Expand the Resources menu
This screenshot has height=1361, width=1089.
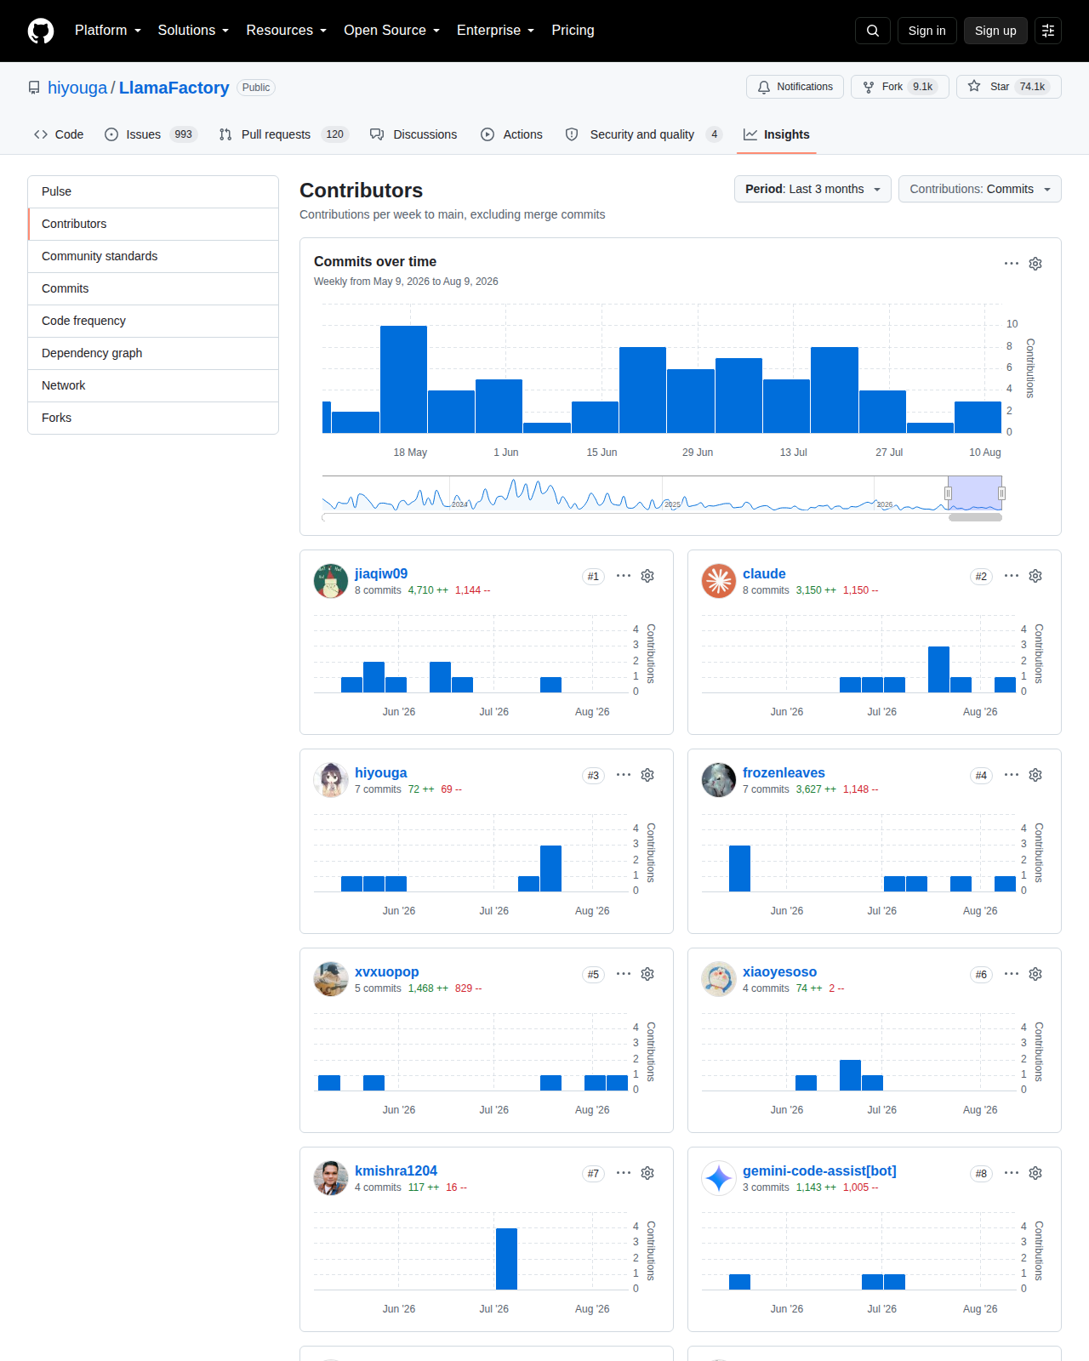coord(286,31)
